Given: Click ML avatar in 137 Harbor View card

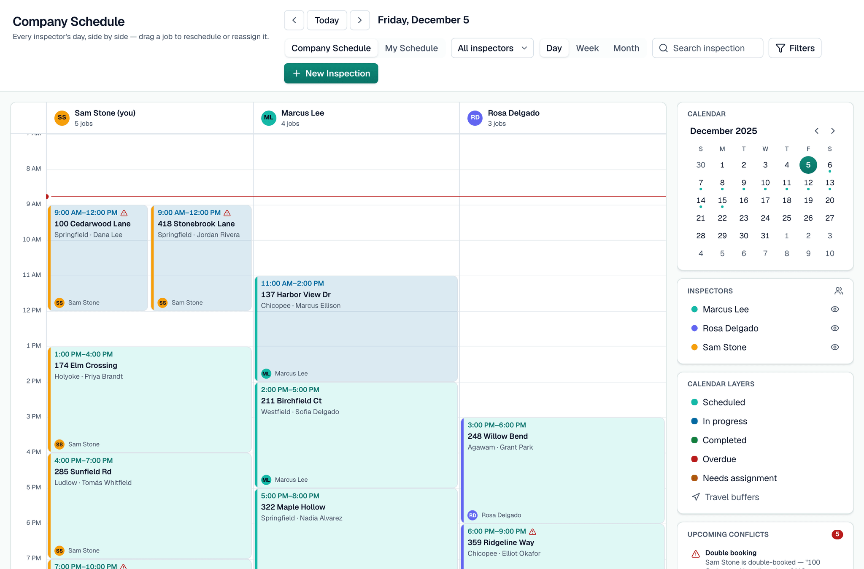Looking at the screenshot, I should [x=266, y=373].
